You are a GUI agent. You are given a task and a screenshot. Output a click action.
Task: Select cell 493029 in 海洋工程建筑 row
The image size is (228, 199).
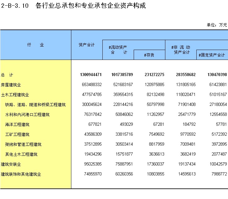[x=126, y=124]
